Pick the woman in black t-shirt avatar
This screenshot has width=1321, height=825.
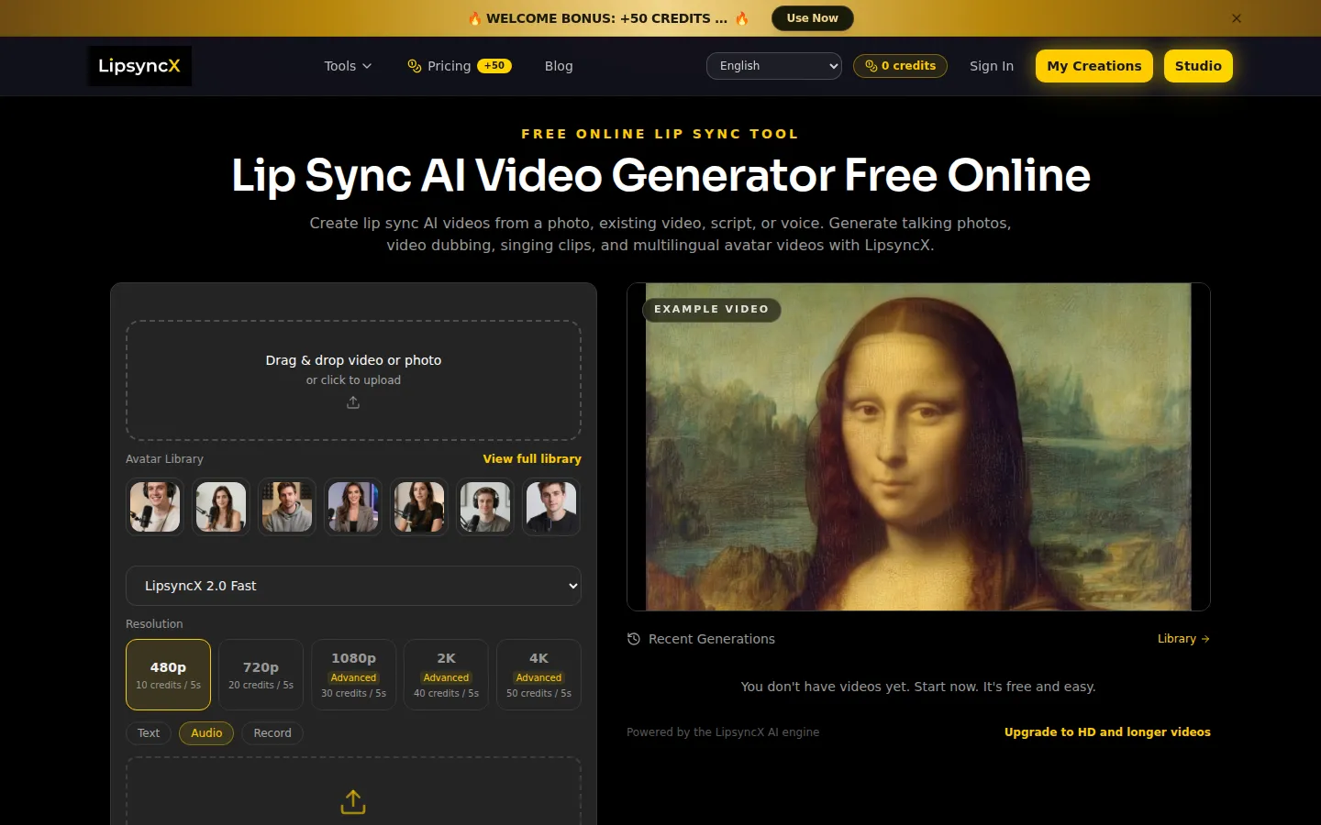click(419, 507)
